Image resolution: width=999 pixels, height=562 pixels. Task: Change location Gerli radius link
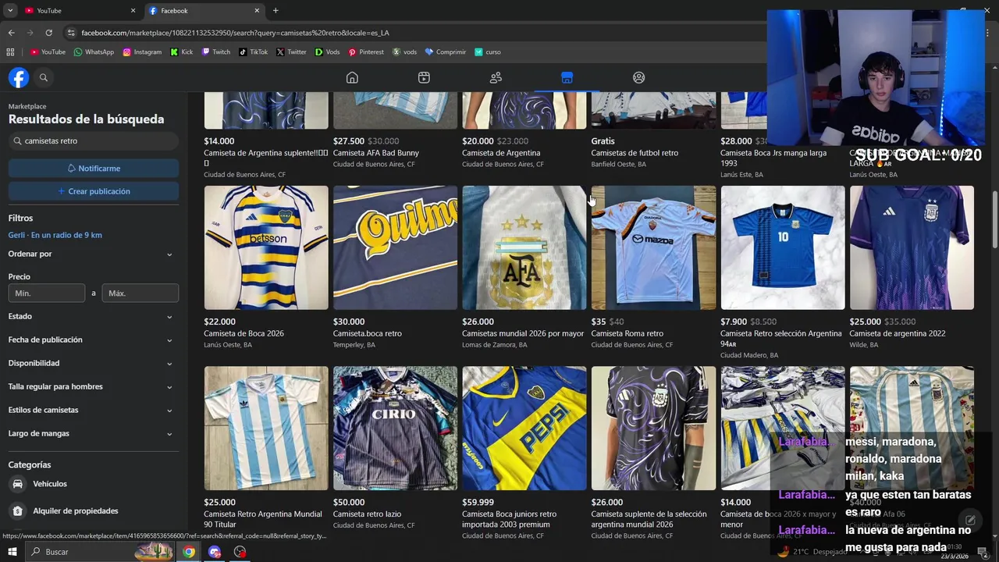tap(55, 235)
